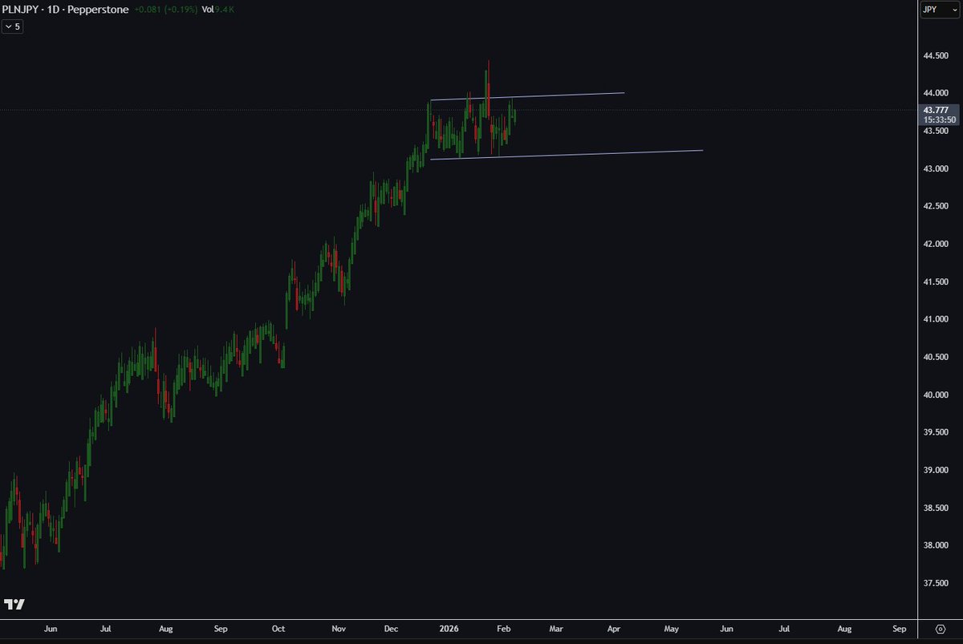
Task: Select the lower channel trend line
Action: [x=567, y=155]
